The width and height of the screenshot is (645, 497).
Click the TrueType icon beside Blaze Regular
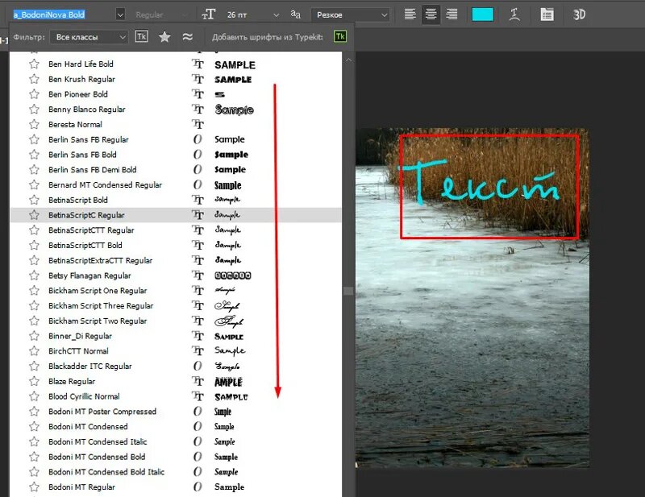(198, 382)
